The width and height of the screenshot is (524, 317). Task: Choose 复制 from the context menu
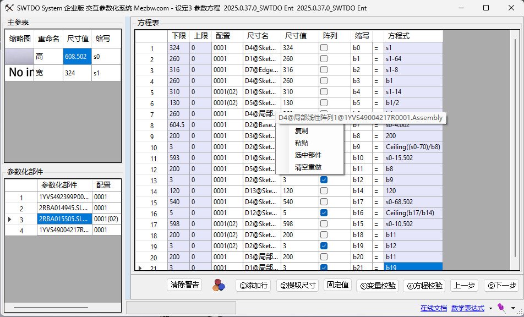pos(302,131)
